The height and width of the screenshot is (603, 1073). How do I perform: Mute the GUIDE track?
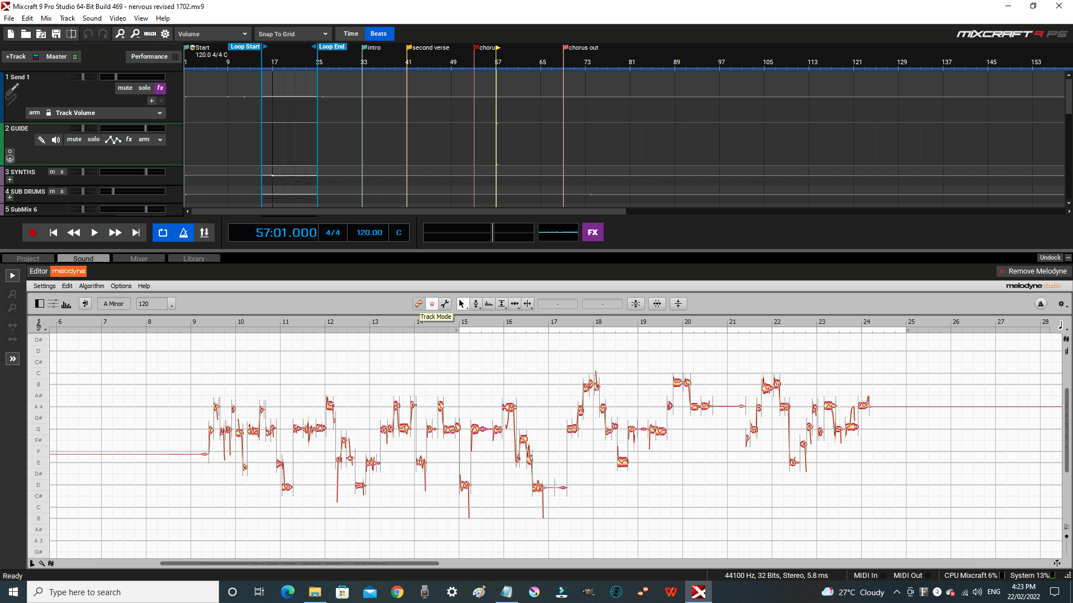click(74, 139)
